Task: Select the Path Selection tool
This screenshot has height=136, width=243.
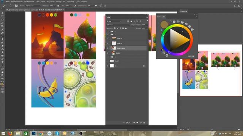Action: [2, 65]
